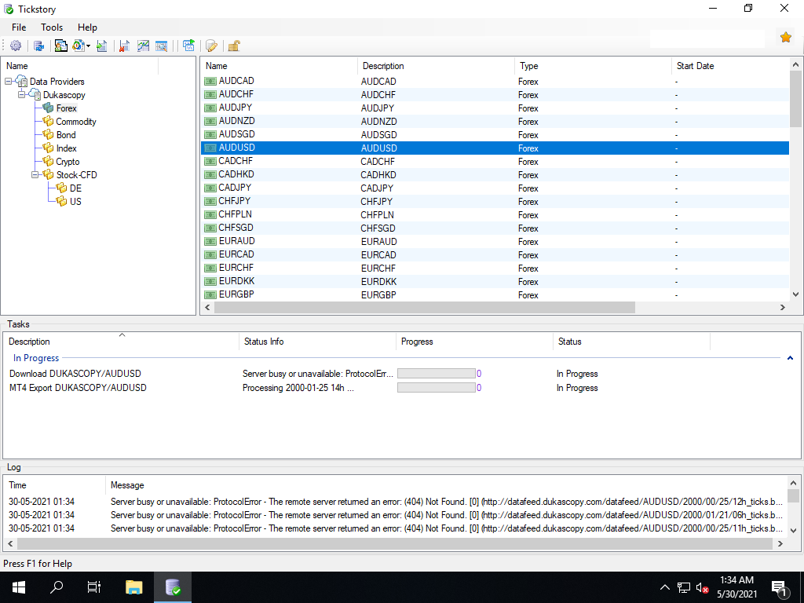Click the database edit pencil icon
The image size is (804, 603).
[x=211, y=46]
